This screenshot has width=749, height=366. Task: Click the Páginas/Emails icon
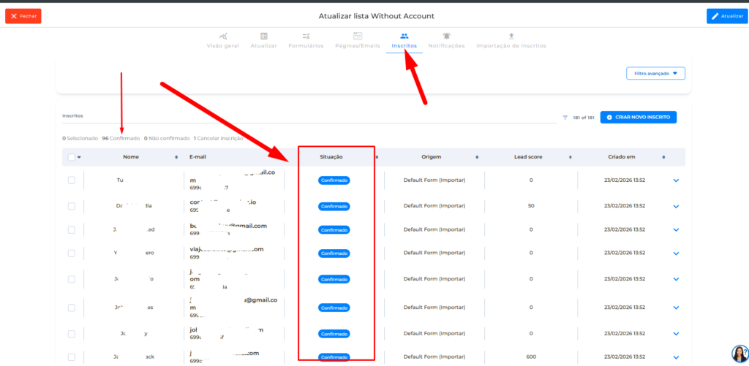pos(358,36)
